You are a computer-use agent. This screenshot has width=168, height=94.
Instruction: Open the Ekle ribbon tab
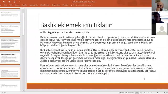click(11, 5)
